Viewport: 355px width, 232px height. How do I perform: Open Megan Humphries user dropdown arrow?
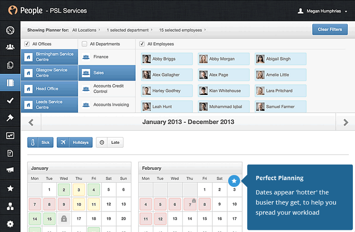click(346, 11)
